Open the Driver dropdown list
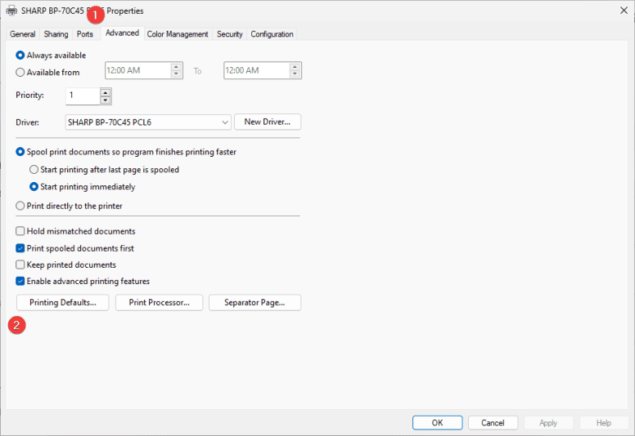 click(225, 122)
